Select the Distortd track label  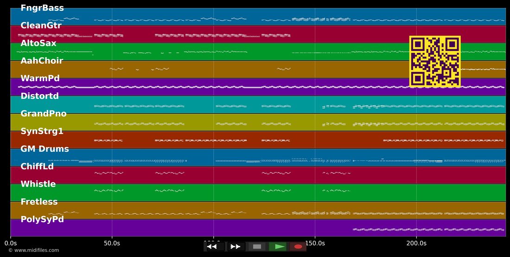40,96
